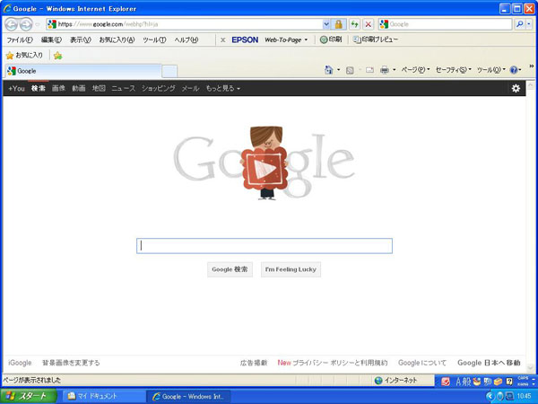
Task: Open the iGoogle link
Action: 20,363
